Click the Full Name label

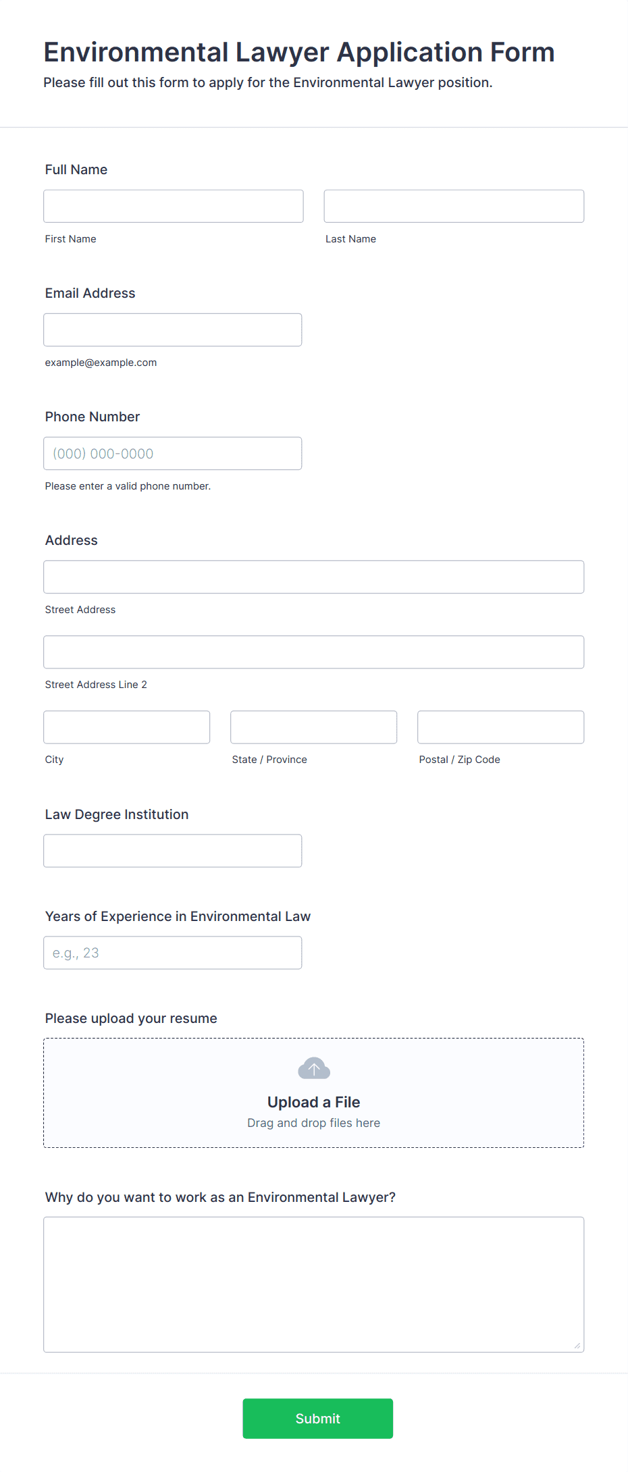coord(76,169)
